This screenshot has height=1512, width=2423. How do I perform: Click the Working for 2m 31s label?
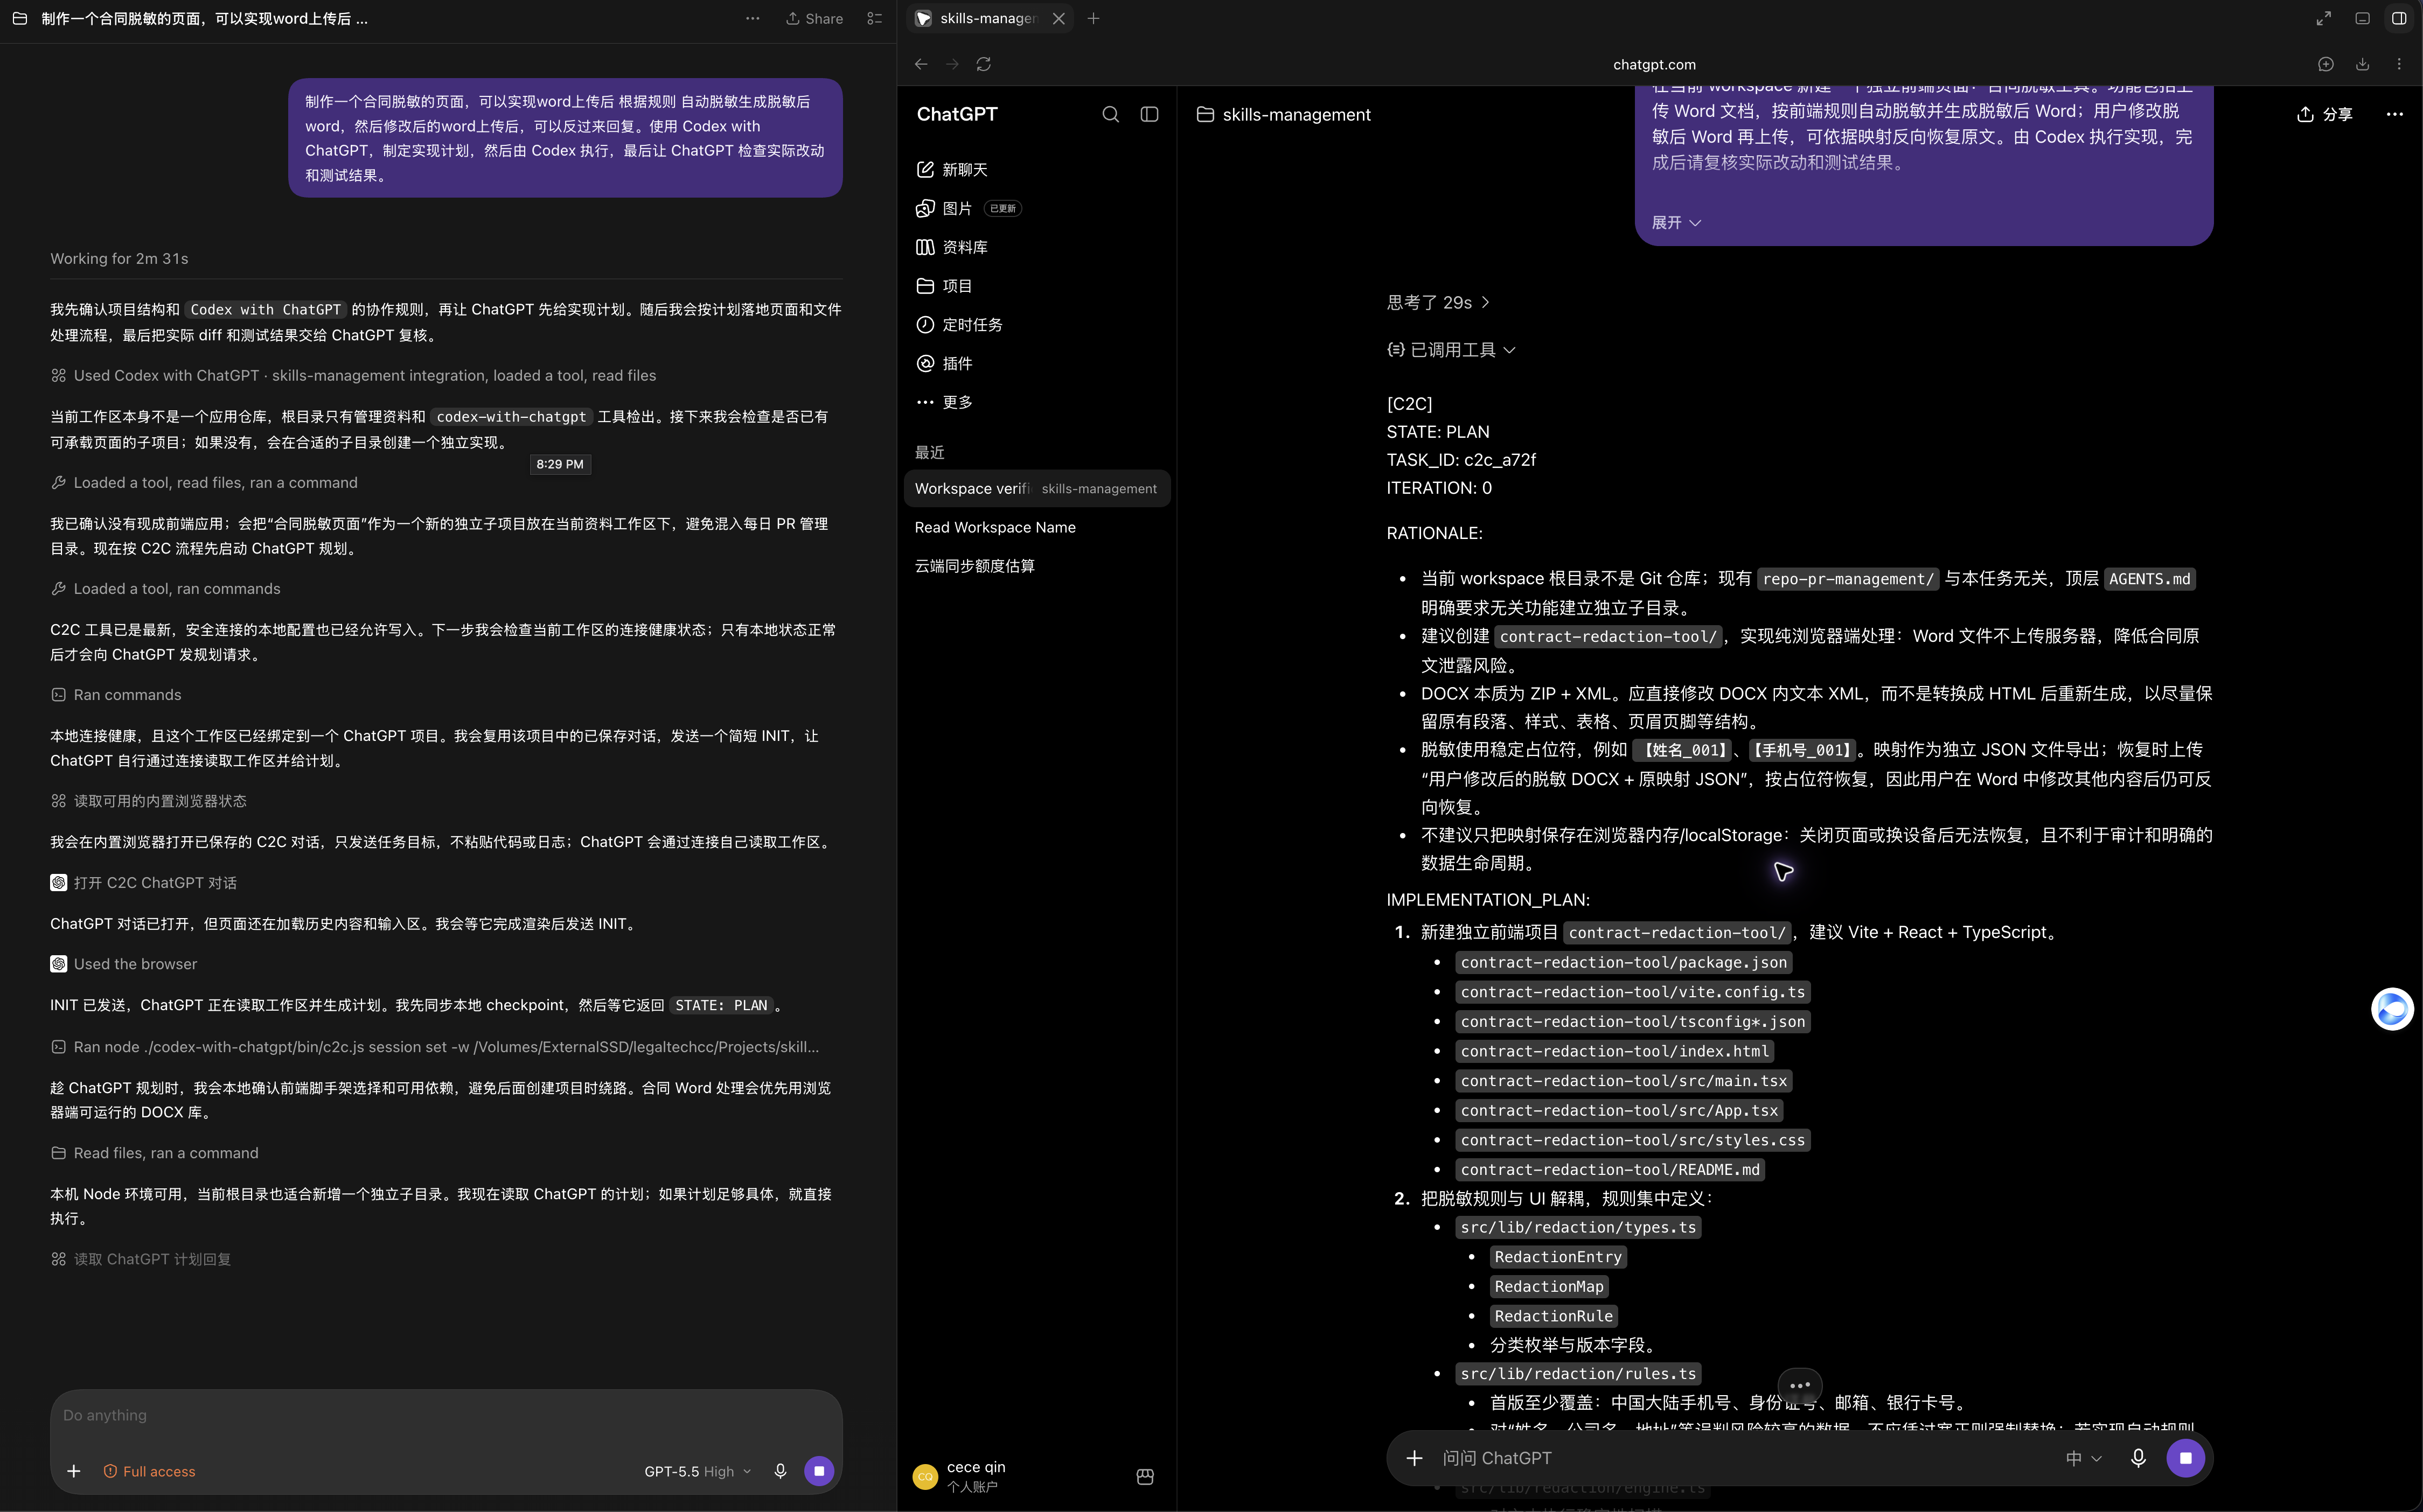pos(119,259)
